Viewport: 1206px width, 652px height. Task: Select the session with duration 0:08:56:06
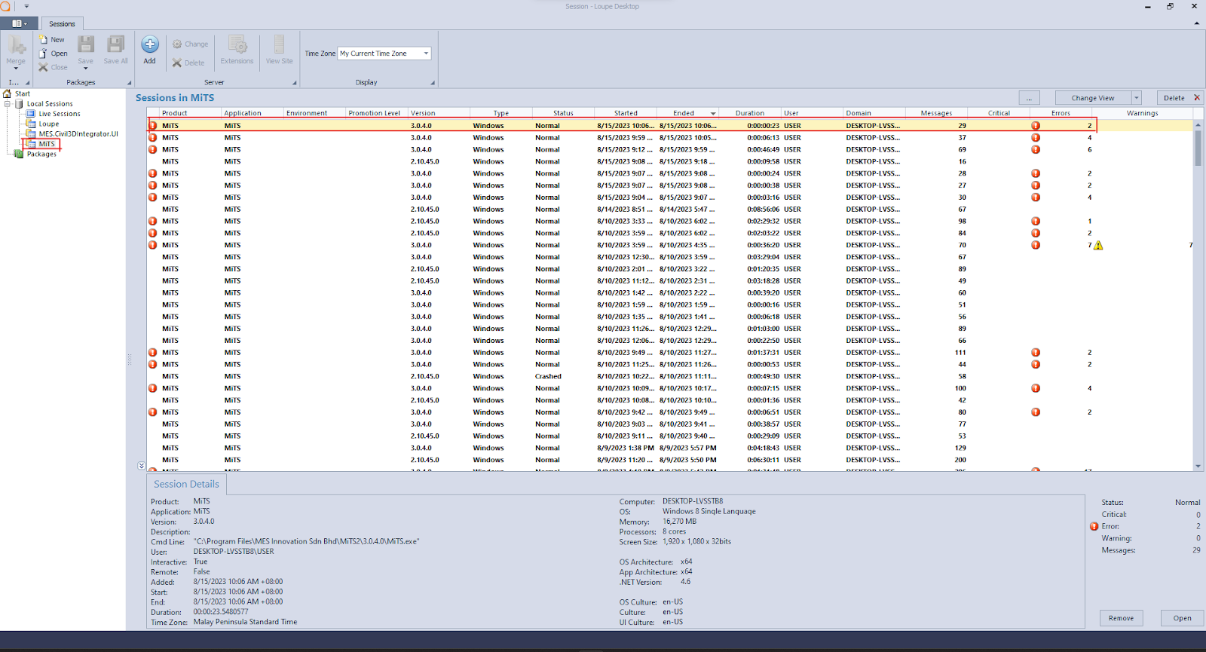pos(670,210)
